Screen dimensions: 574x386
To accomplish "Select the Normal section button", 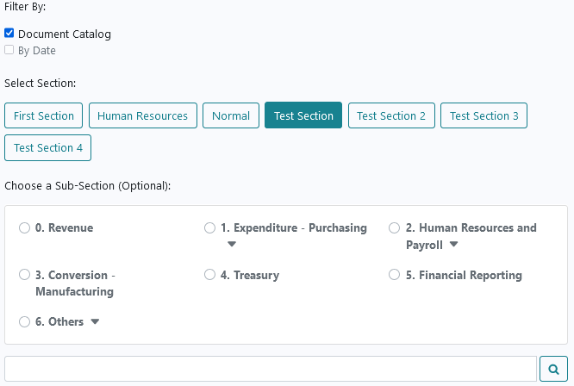I will tap(231, 115).
